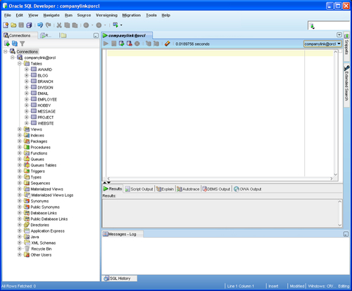Click the Cut scissors icon in toolbar

59,25
